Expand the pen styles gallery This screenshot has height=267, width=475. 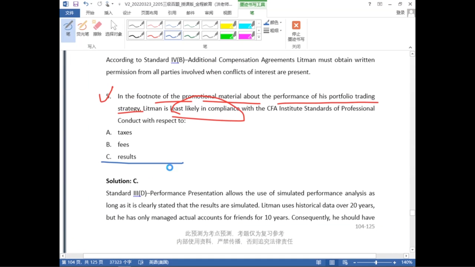pos(259,37)
